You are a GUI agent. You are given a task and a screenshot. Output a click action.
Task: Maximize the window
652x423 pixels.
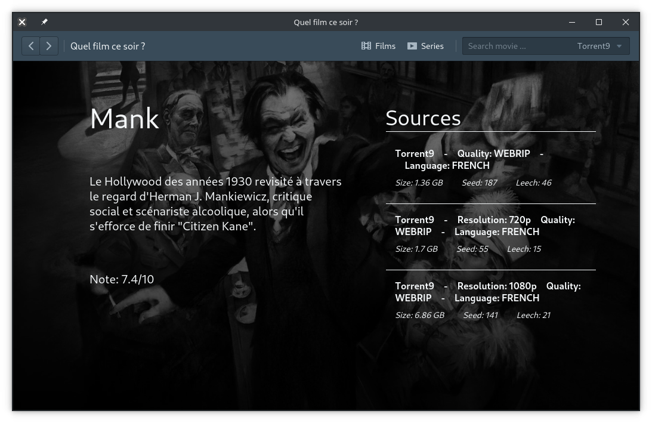[x=599, y=22]
